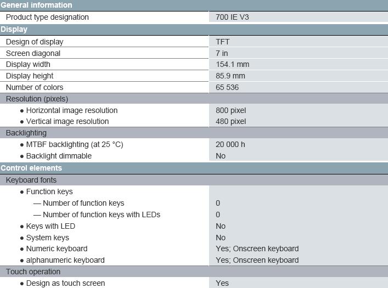
Task: Click the Backlighting subheader row
Action: (194, 133)
